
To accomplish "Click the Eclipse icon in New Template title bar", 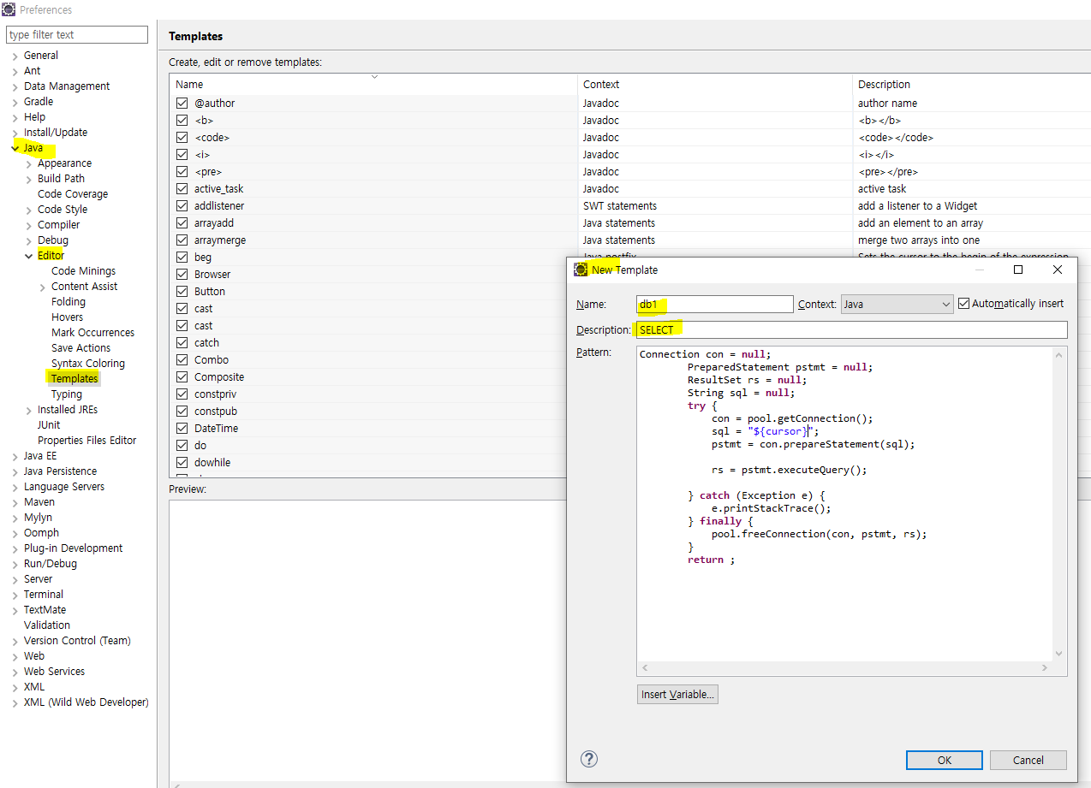I will (x=581, y=270).
